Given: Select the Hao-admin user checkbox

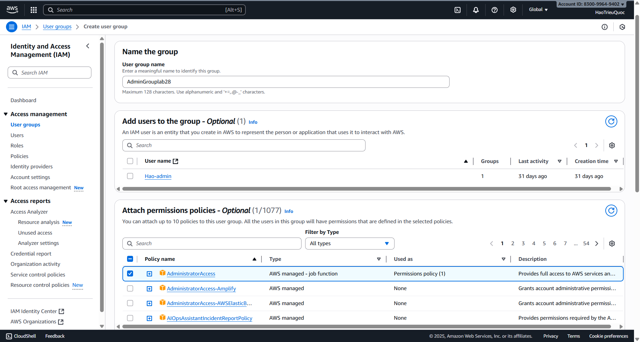Looking at the screenshot, I should pyautogui.click(x=130, y=176).
